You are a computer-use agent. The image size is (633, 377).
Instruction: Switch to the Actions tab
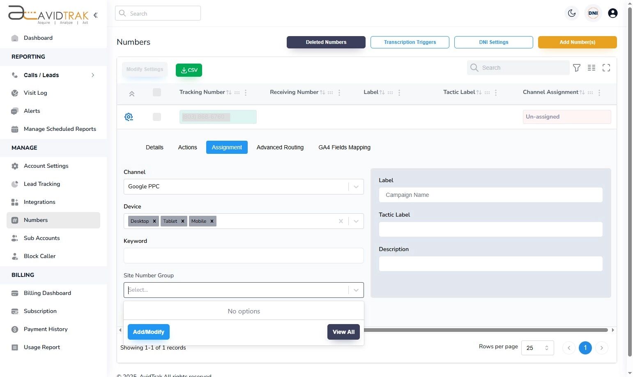(x=187, y=147)
